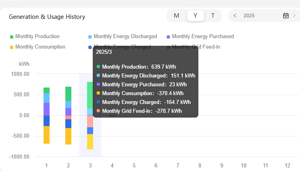Image resolution: width=300 pixels, height=171 pixels.
Task: Open the calendar date picker icon
Action: tap(286, 16)
